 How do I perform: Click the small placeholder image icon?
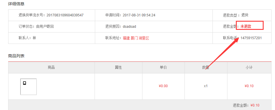pyautogui.click(x=25, y=83)
